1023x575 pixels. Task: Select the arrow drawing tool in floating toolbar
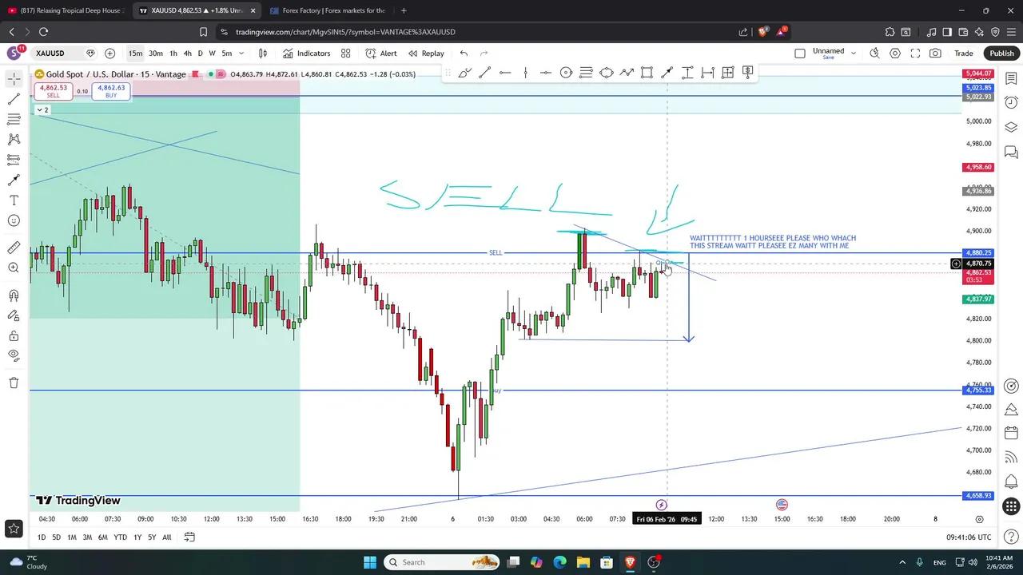(x=667, y=73)
